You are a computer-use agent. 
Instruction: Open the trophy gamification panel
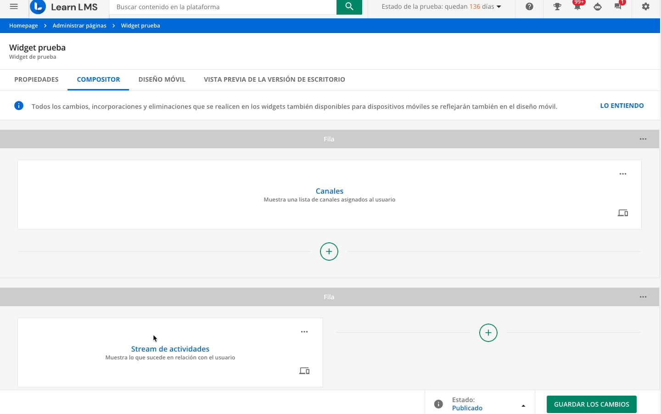[557, 7]
